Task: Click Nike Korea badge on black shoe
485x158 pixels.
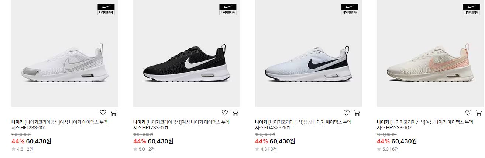Action: 228,10
